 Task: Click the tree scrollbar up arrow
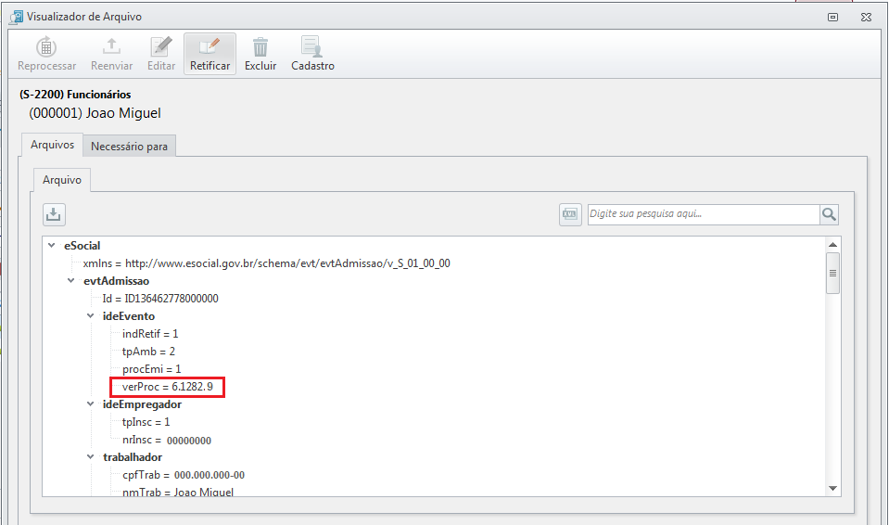[832, 245]
